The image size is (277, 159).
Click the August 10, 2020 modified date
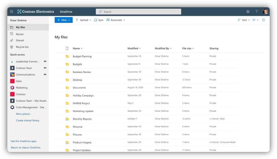[x=135, y=87]
